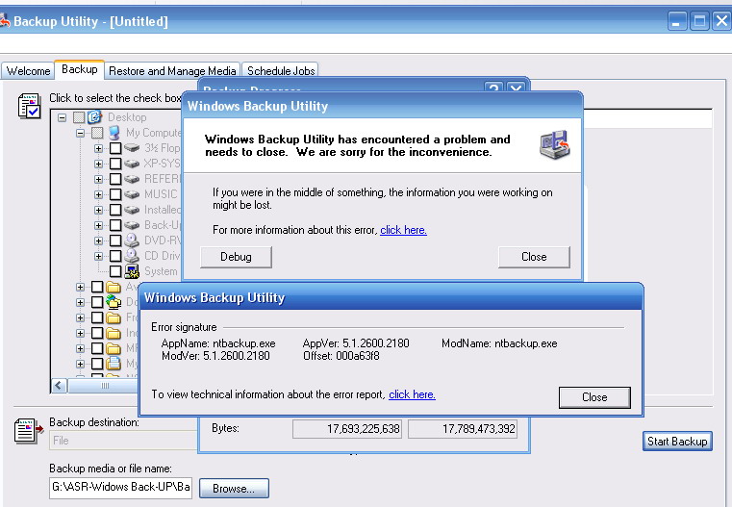Check the XP-SYS drive checkbox

click(115, 164)
